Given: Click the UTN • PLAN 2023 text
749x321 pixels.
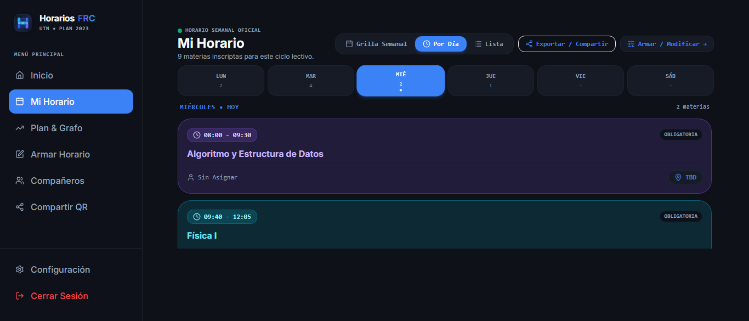Looking at the screenshot, I should coord(64,29).
